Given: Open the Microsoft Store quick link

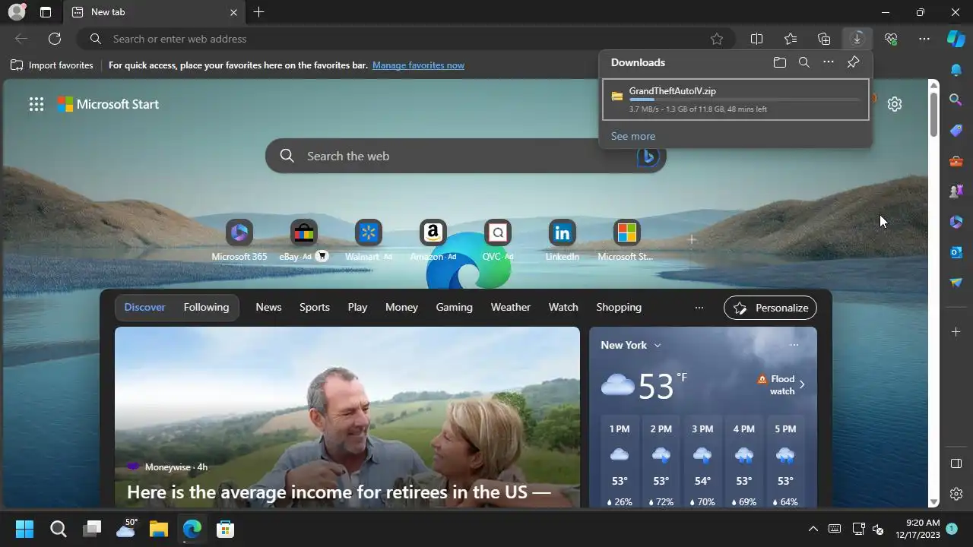Looking at the screenshot, I should [x=626, y=240].
